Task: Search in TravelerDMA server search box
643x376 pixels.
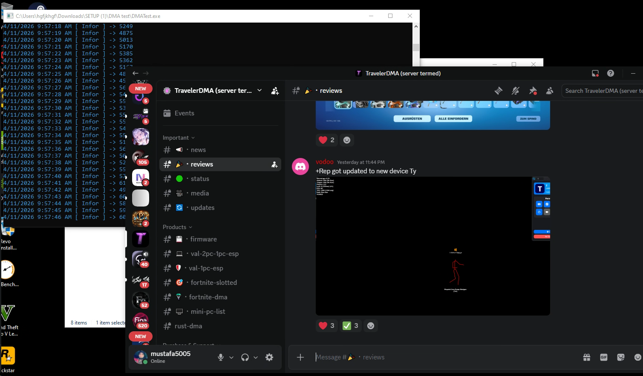Action: (x=603, y=91)
